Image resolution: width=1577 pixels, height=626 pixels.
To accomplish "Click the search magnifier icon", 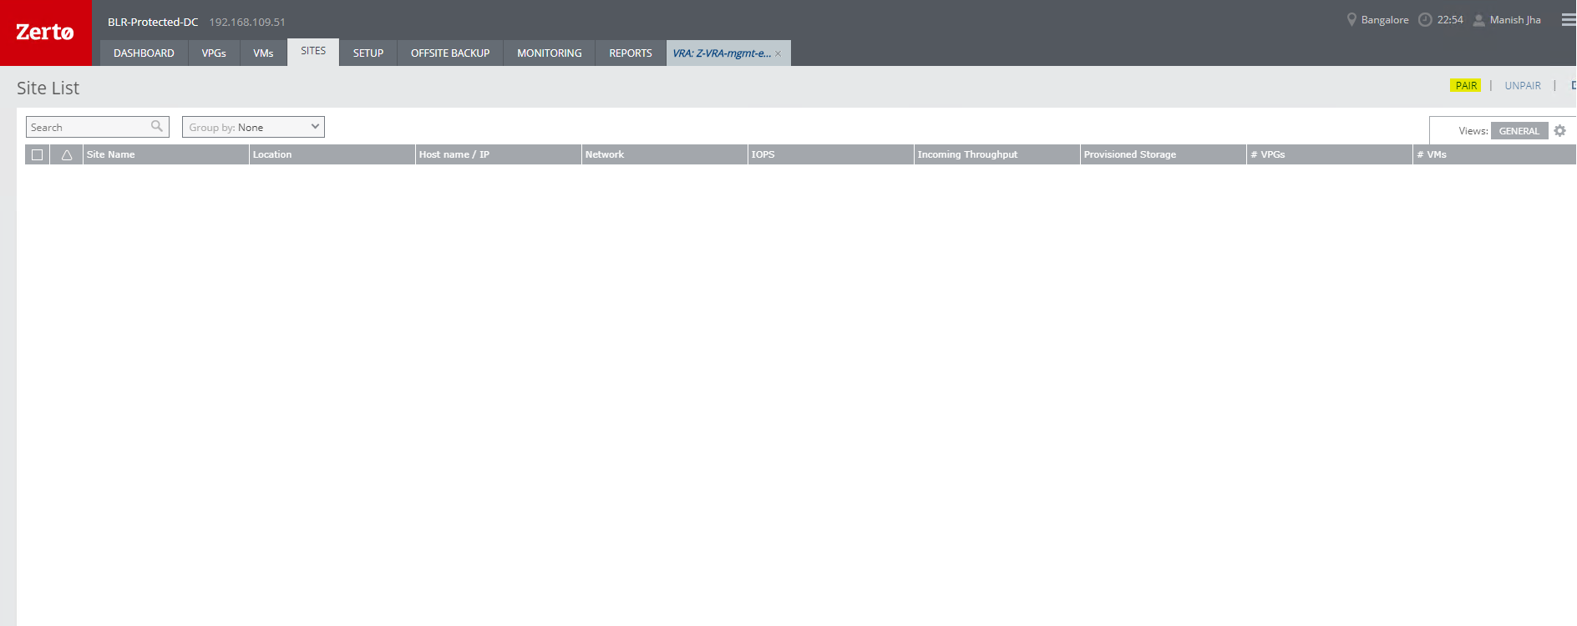I will click(157, 127).
